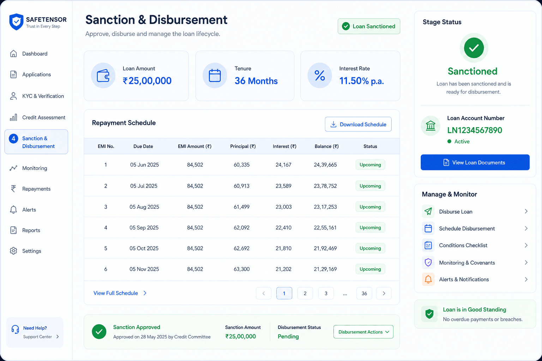Image resolution: width=542 pixels, height=361 pixels.
Task: Click the Disburse Loan paper plane icon
Action: 428,212
